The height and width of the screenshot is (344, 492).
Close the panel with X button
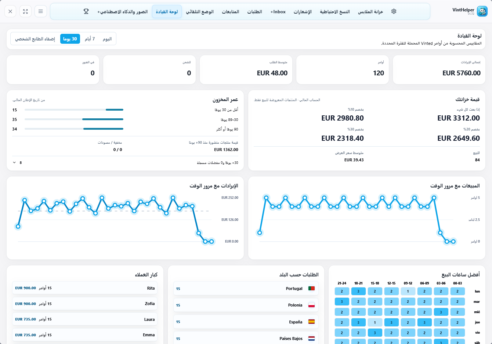10,11
